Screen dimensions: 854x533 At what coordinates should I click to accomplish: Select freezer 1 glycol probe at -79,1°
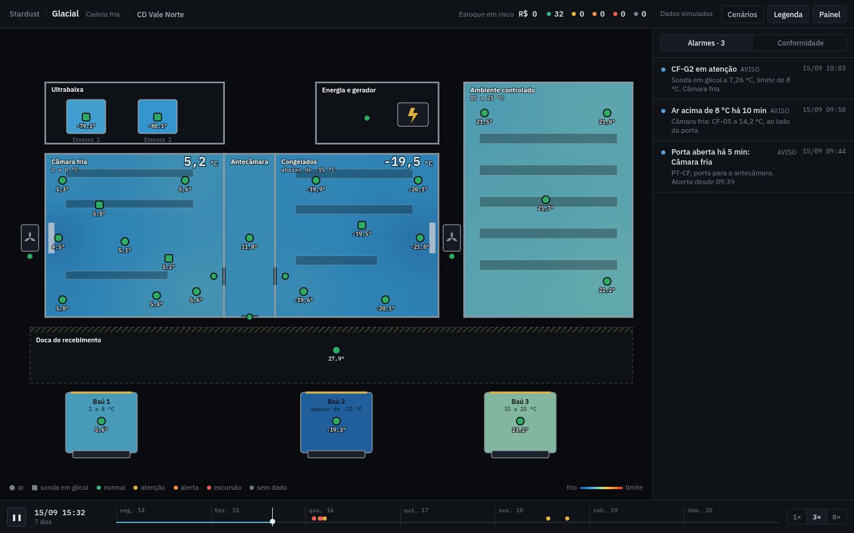point(86,117)
